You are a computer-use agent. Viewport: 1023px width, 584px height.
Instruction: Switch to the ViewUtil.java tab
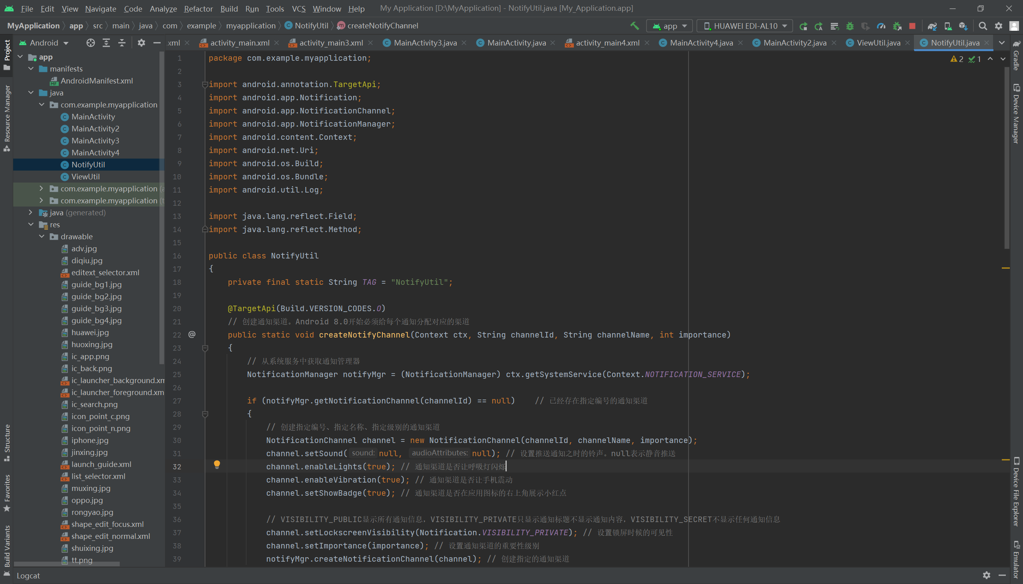tap(878, 43)
